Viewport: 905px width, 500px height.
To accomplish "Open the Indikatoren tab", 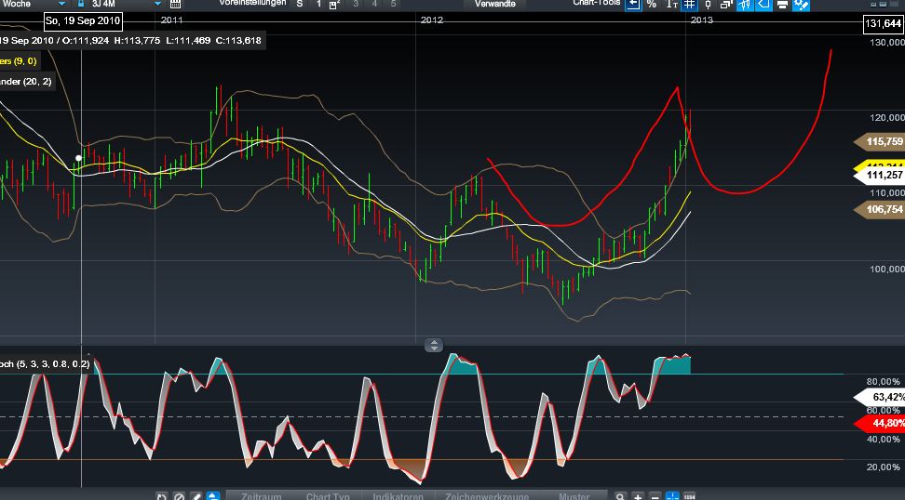I will [x=398, y=496].
